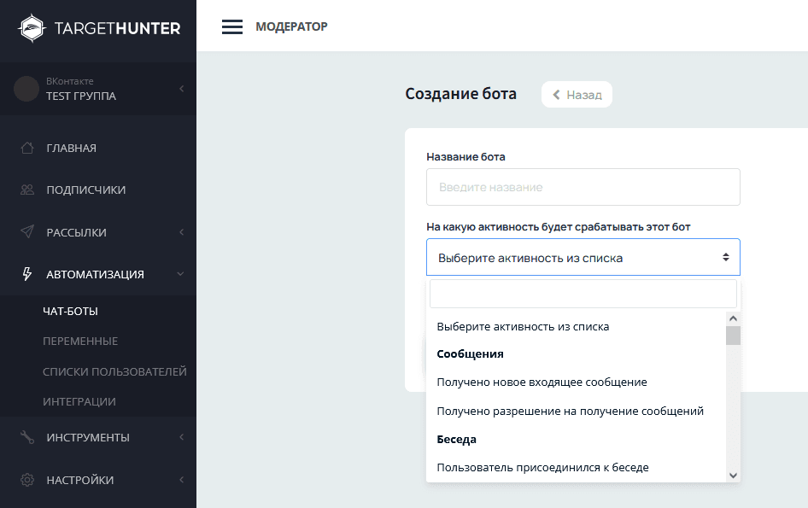Click the dropdown list scrollbar down arrow
Viewport: 808px width, 508px height.
click(733, 475)
